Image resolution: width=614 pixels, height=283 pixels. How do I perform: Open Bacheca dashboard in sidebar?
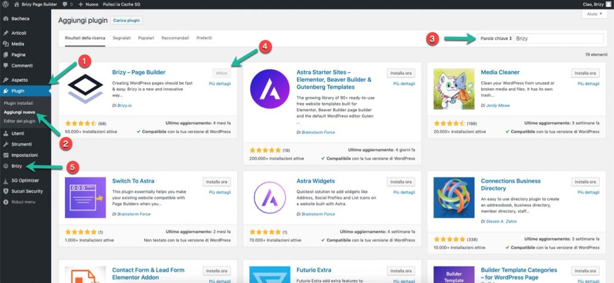(20, 18)
